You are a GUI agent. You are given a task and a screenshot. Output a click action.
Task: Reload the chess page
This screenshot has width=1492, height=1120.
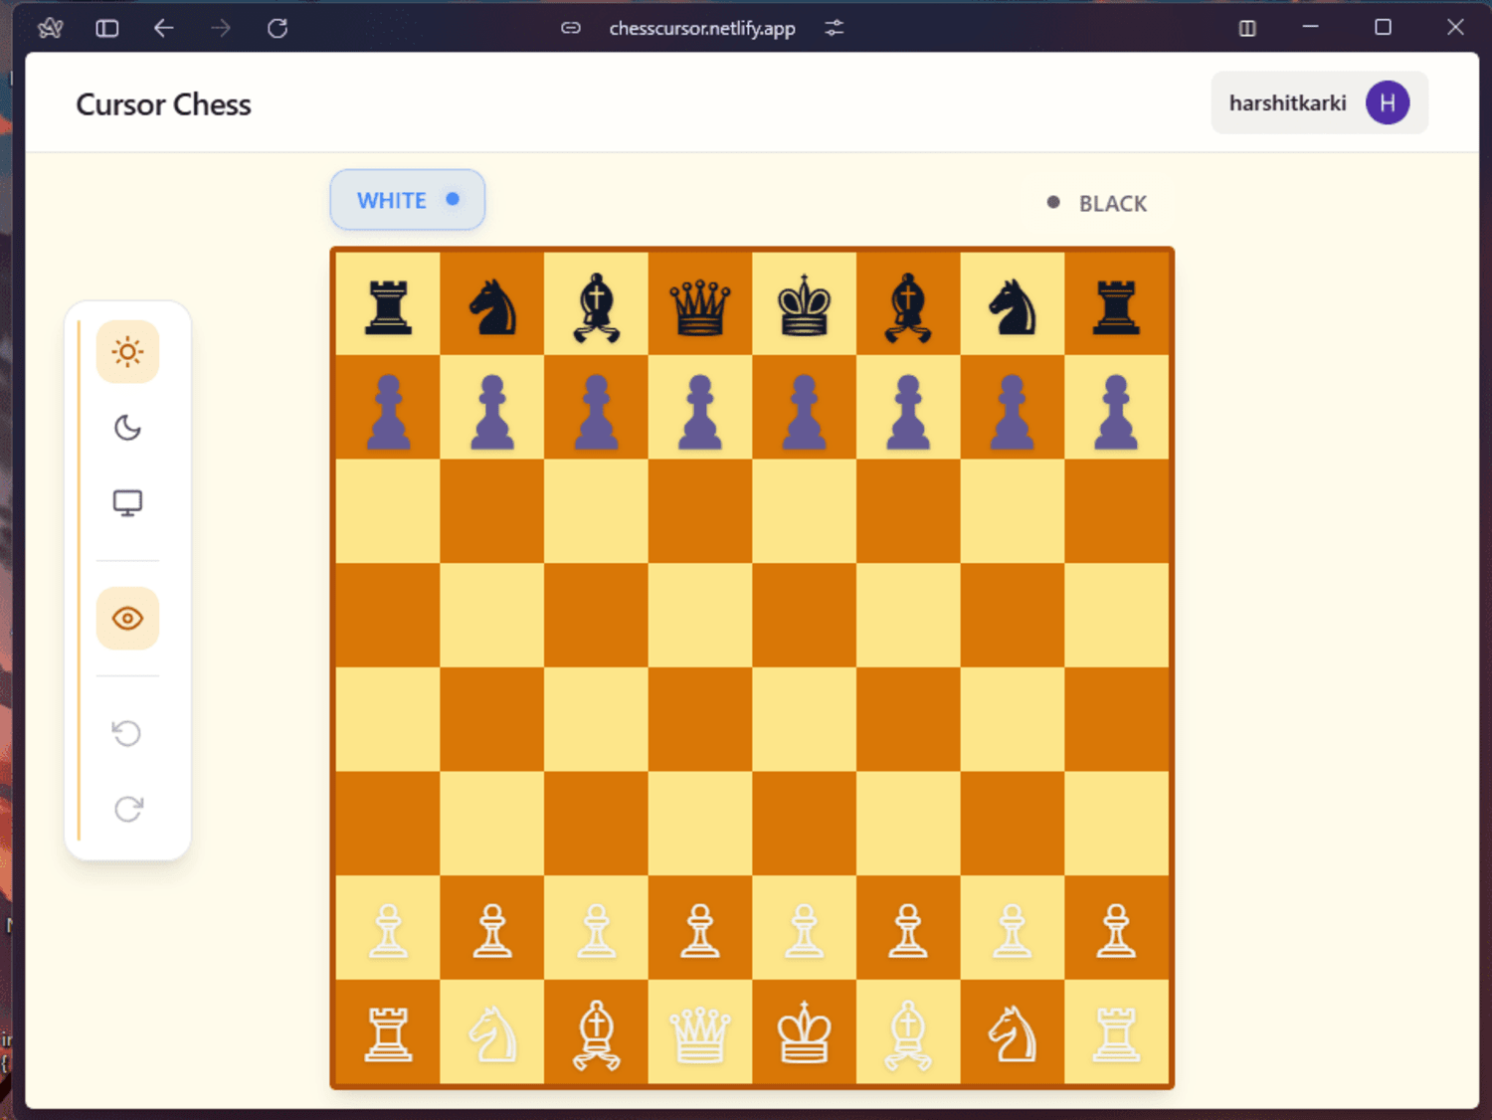(x=278, y=28)
